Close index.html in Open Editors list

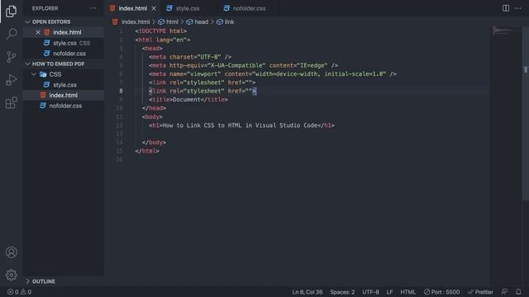click(x=38, y=32)
